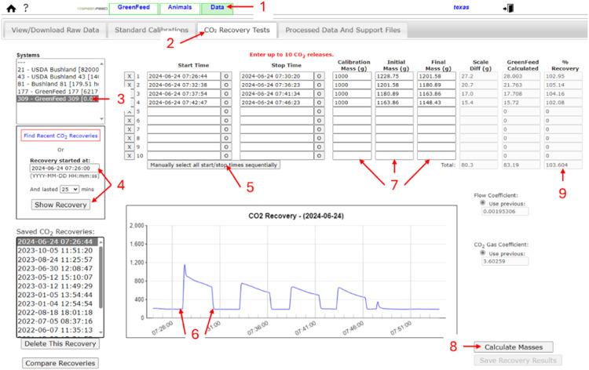
Task: Clear release row 10 using its X button
Action: [130, 155]
